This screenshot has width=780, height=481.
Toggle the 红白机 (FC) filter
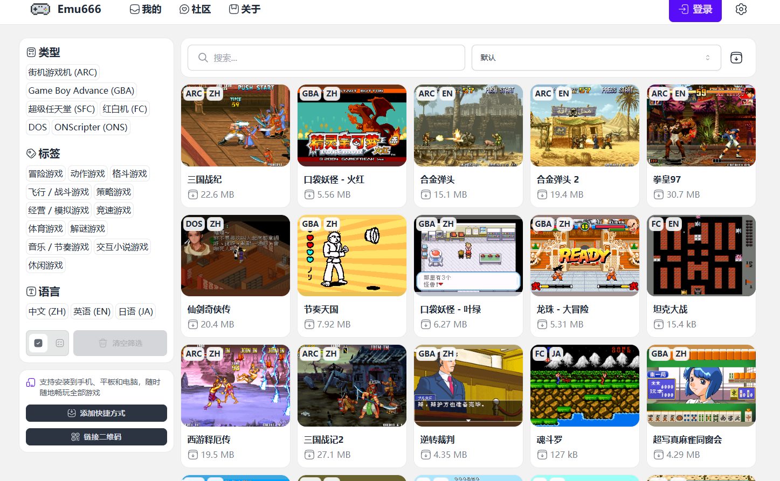[125, 109]
